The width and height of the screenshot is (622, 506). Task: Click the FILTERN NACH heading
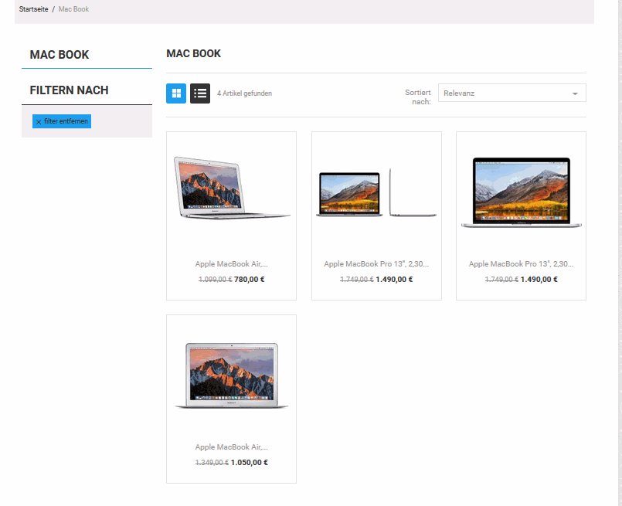69,90
